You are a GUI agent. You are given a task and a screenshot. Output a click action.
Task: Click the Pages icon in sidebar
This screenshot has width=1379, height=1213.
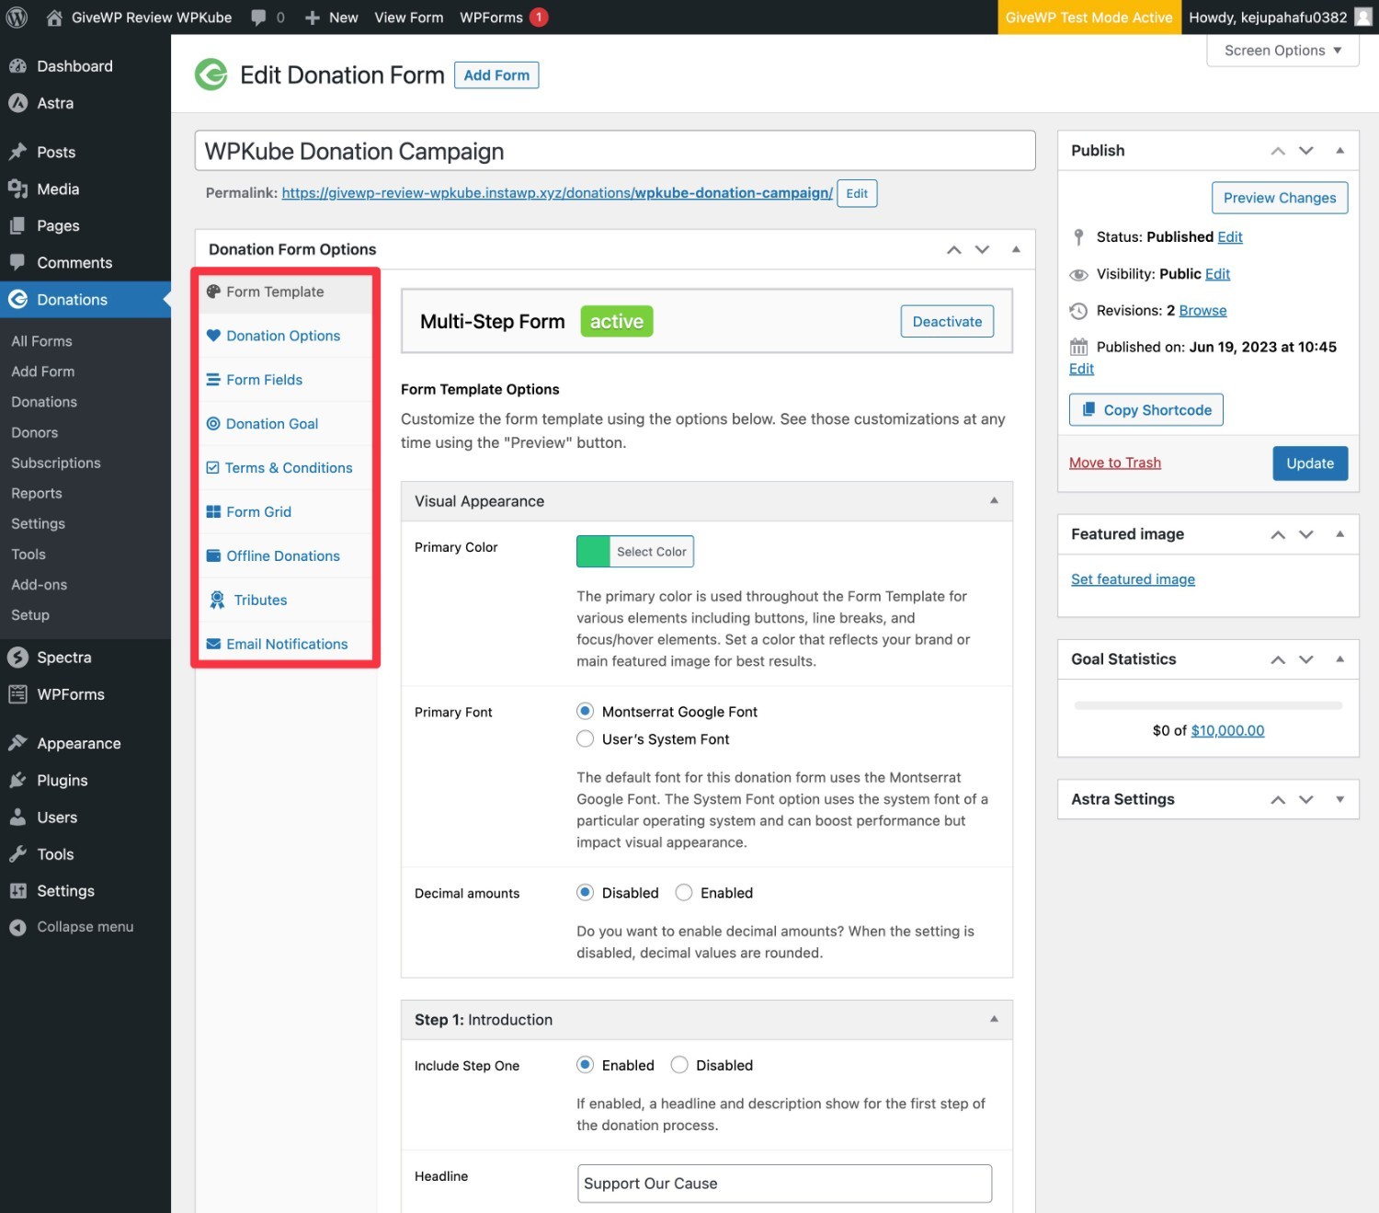point(17,225)
